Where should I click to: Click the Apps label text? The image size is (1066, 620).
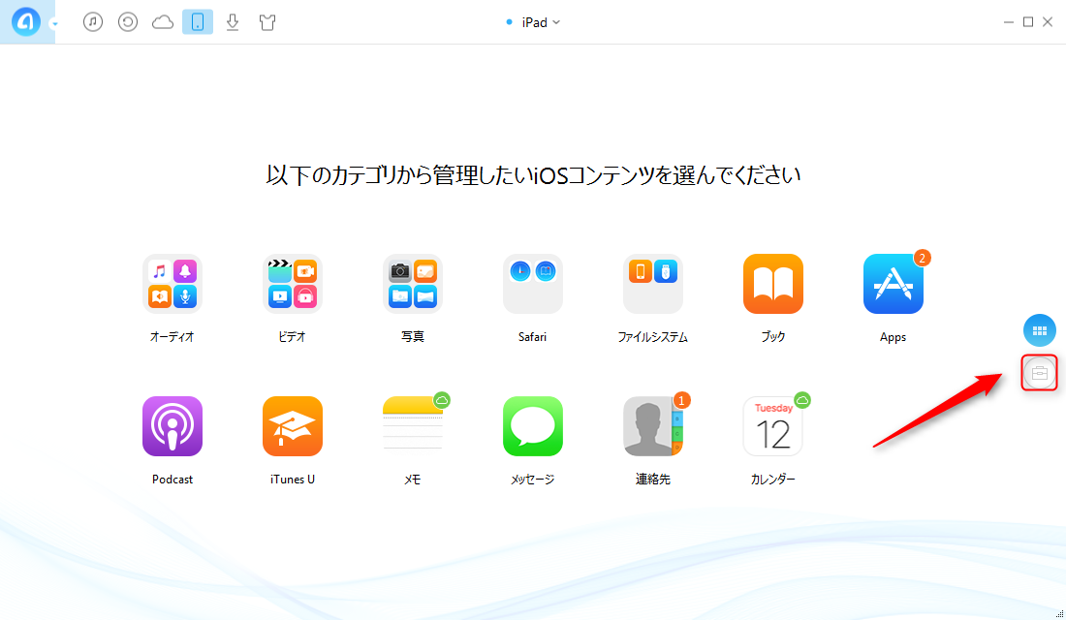tap(894, 337)
